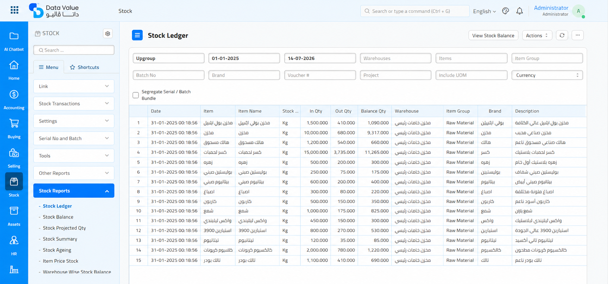Switch to the Shortcuts tab

pos(84,67)
